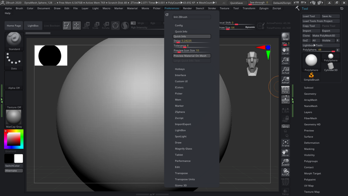The image size is (348, 196).
Task: Open the Zplugin menu
Action: [264, 8]
